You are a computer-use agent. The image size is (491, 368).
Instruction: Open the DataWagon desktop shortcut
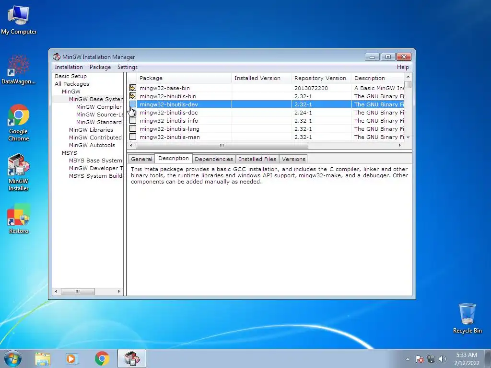pyautogui.click(x=19, y=69)
